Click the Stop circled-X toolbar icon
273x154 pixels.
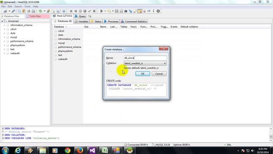[158, 11]
